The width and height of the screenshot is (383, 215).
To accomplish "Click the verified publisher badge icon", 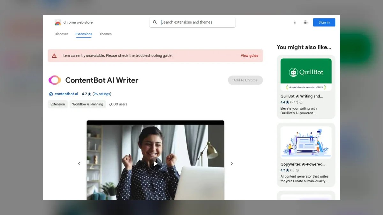I will pos(51,94).
